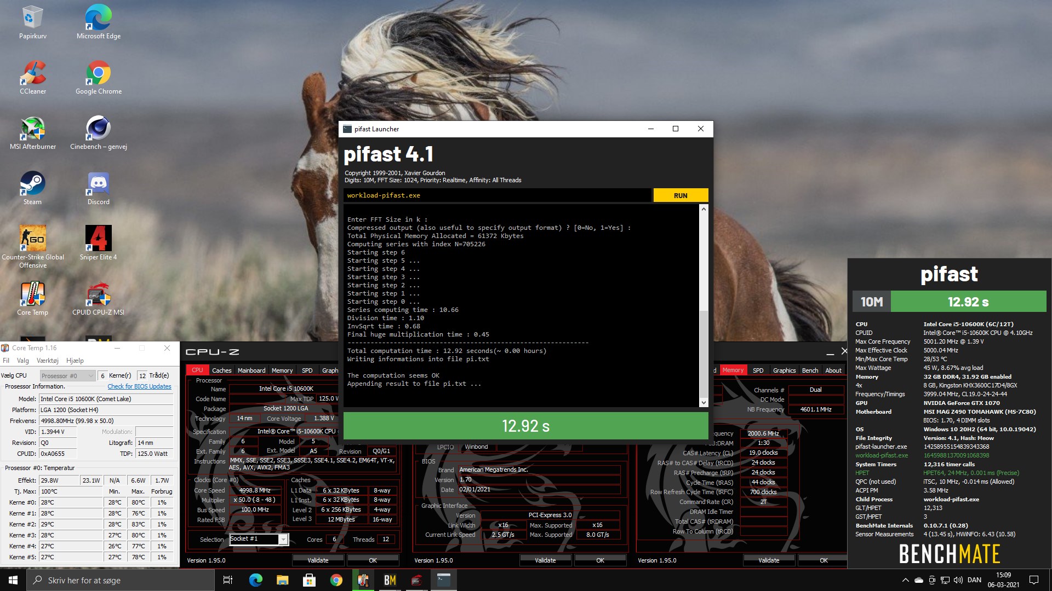Image resolution: width=1052 pixels, height=591 pixels.
Task: Switch to BenchMate taskbar icon
Action: click(390, 580)
